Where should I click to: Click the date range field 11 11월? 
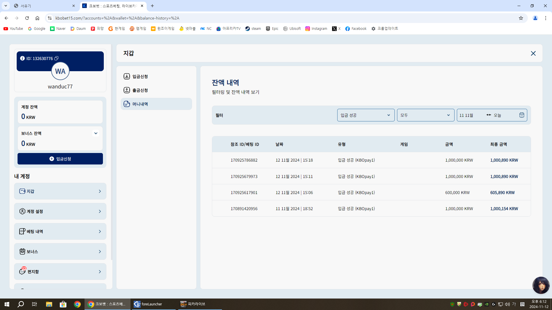pyautogui.click(x=492, y=115)
